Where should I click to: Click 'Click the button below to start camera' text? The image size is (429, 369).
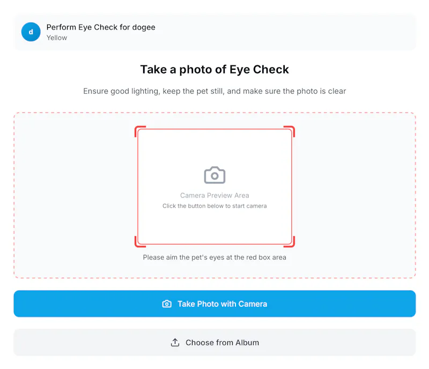click(214, 206)
